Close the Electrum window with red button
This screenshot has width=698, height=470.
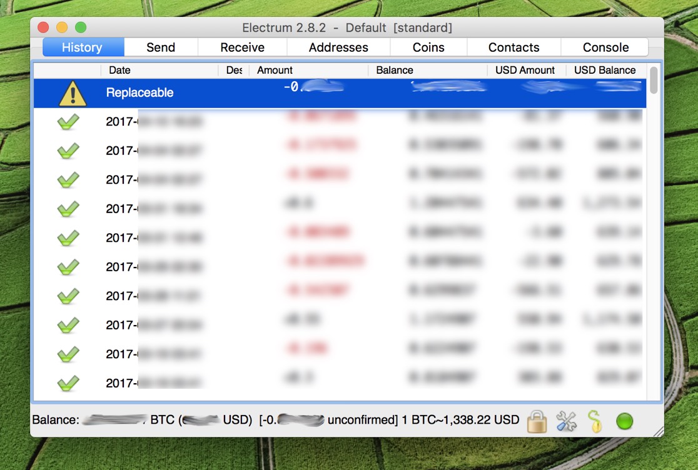pos(43,27)
